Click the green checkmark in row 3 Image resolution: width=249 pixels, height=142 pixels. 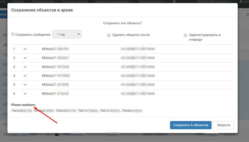coord(25,67)
